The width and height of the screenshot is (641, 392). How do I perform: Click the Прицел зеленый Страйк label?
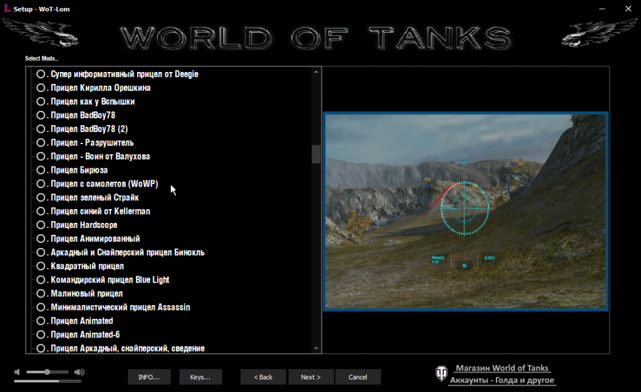click(95, 197)
